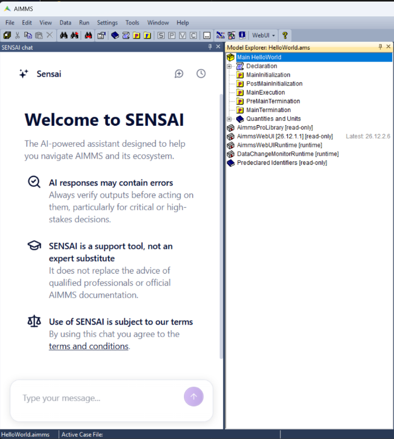
Task: Click the grey P Parameter toolbar icon
Action: click(172, 35)
